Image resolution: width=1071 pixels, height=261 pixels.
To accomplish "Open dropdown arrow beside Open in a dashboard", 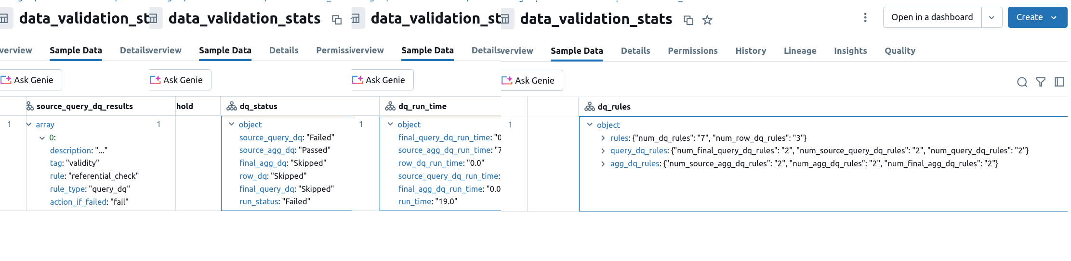I will pos(992,17).
